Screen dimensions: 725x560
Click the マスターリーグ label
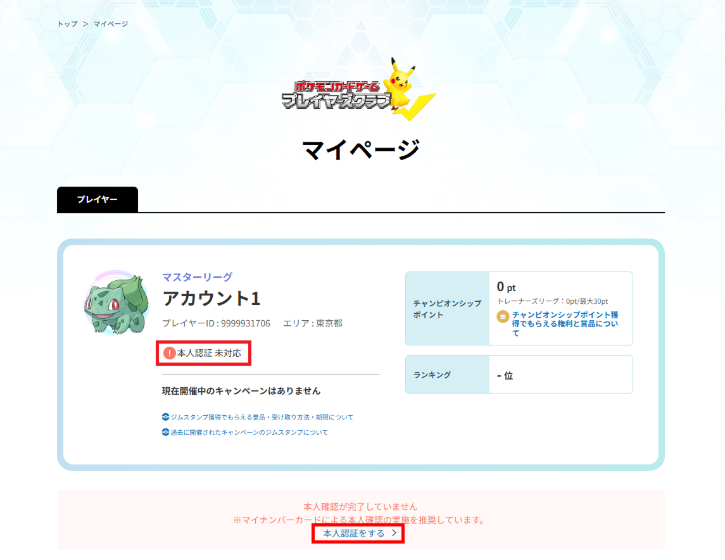pyautogui.click(x=197, y=277)
